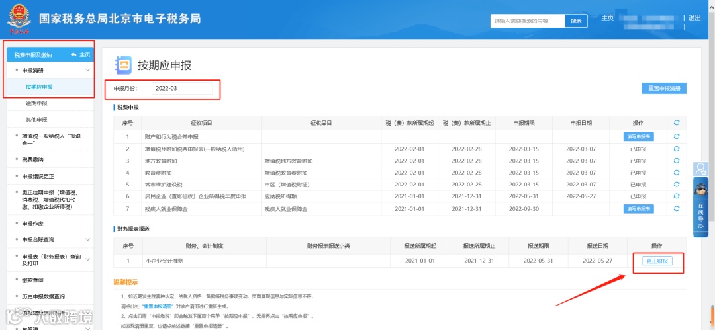Click the 税费申报 section heading
The width and height of the screenshot is (715, 330).
[x=128, y=108]
